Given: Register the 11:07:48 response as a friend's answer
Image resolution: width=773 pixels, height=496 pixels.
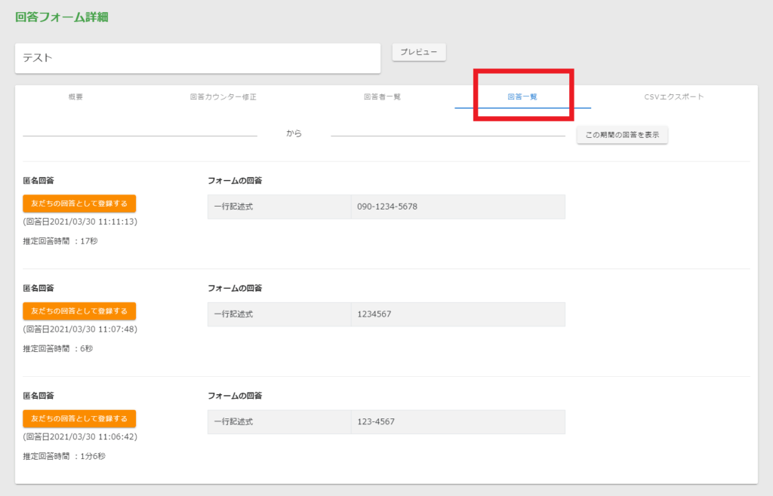Looking at the screenshot, I should [79, 311].
